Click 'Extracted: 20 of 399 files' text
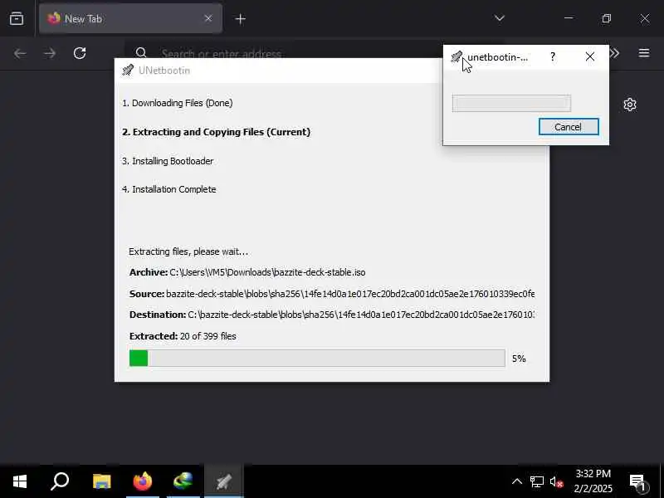Image resolution: width=664 pixels, height=498 pixels. click(183, 336)
